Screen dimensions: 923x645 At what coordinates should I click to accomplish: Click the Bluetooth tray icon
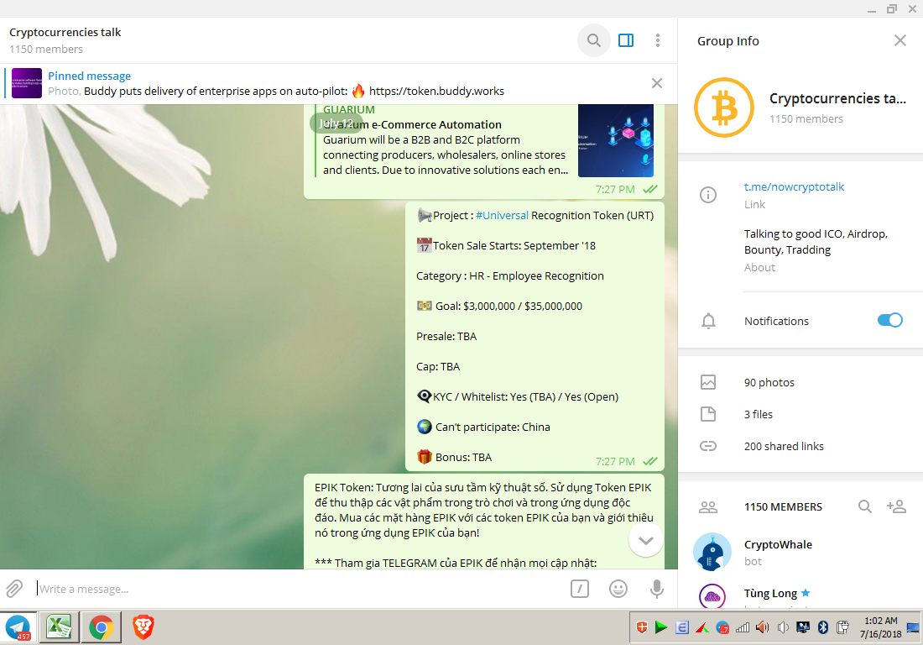coord(823,627)
